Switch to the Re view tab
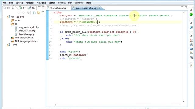Image resolution: width=195 pixels, height=109 pixels. [x=32, y=8]
